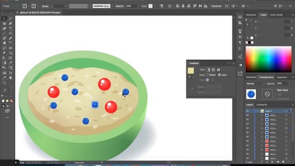
Task: Switch to the Color Guide tab
Action: tap(276, 15)
